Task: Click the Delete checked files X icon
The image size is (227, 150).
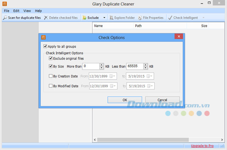Action: [46, 18]
